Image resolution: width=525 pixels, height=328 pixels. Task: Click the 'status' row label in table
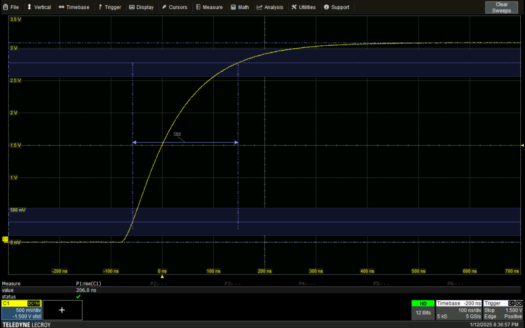tap(9, 296)
